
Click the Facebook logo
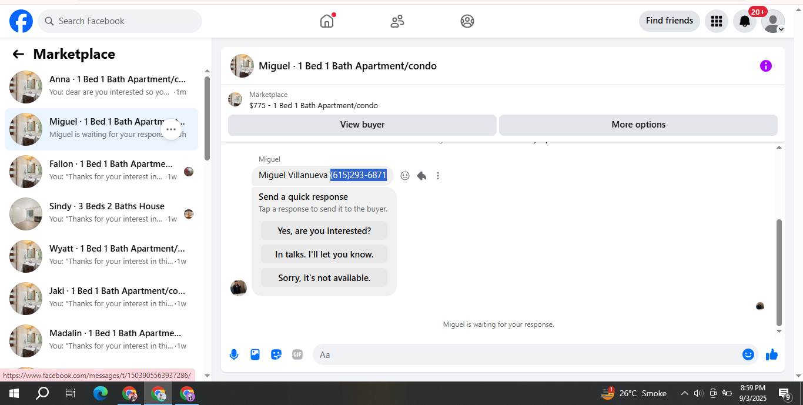click(21, 21)
